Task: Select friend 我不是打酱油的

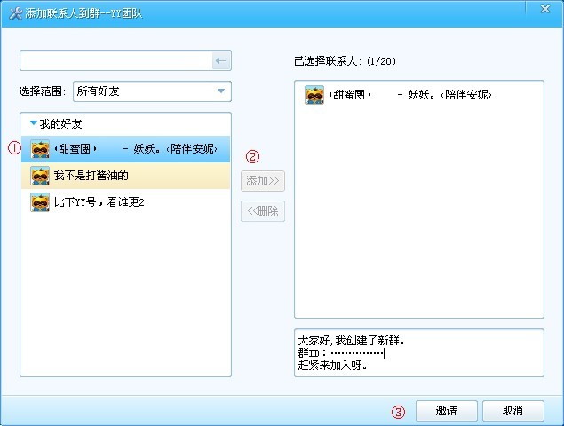Action: 125,176
